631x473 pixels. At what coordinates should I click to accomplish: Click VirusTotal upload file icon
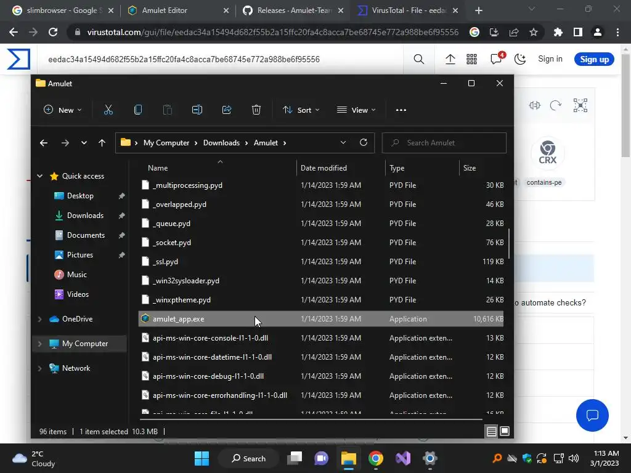coord(450,60)
